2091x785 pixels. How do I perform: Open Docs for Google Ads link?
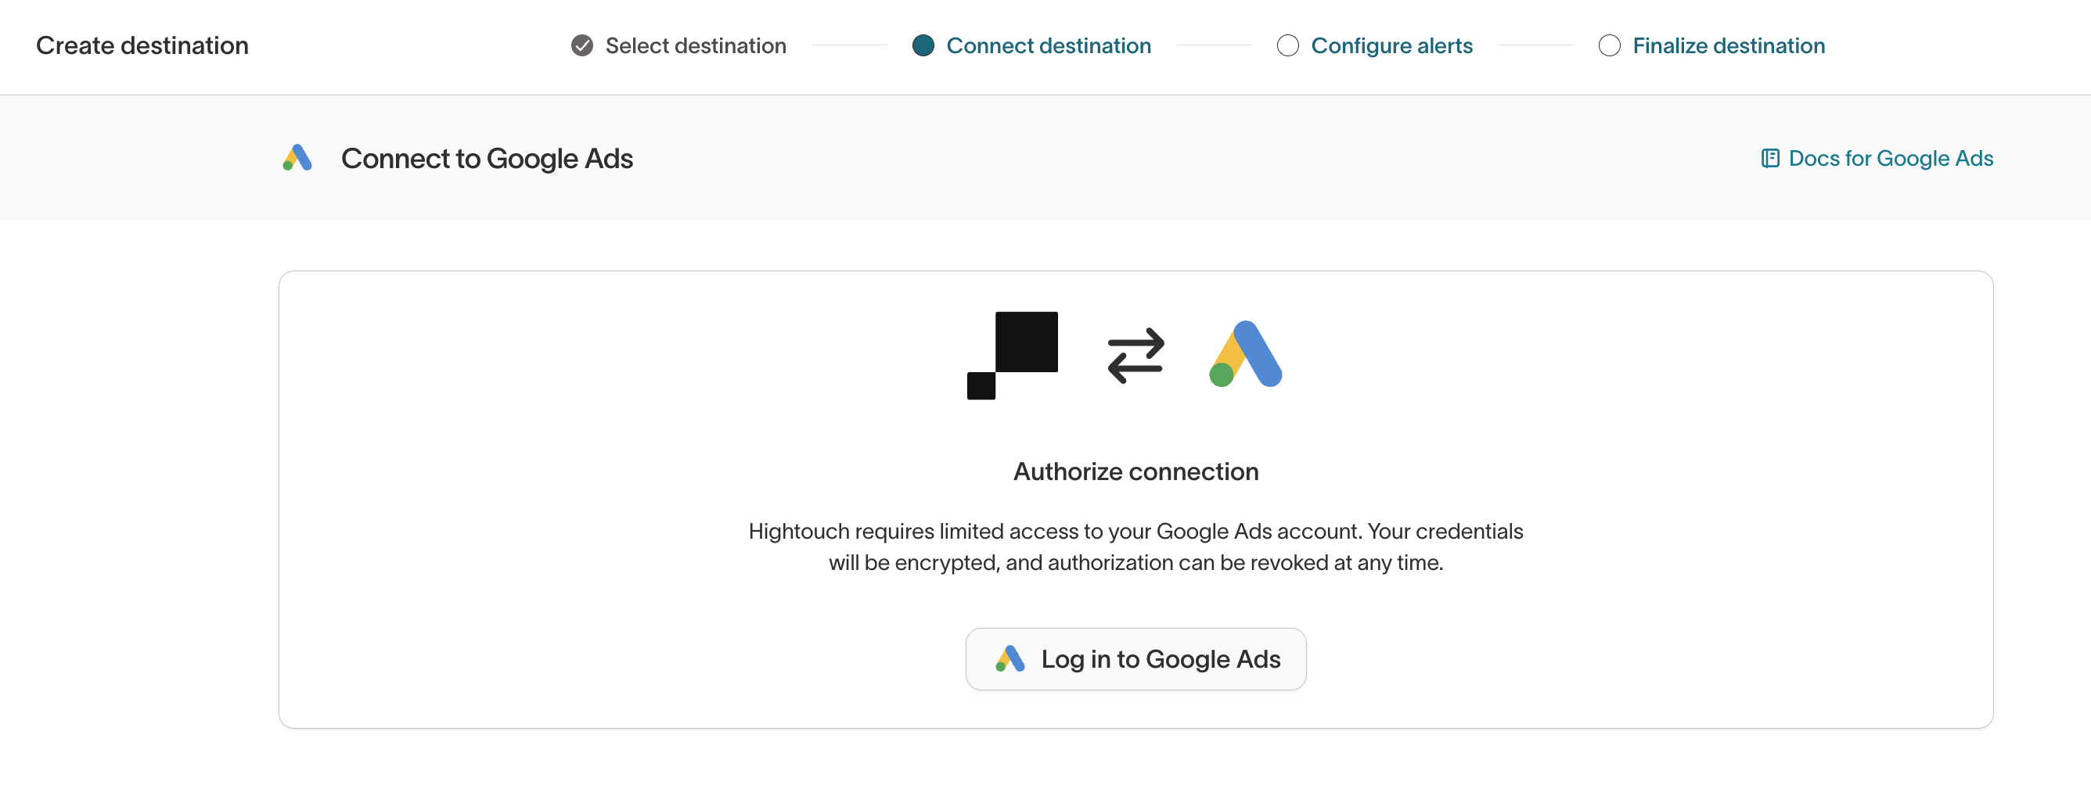pyautogui.click(x=1891, y=158)
